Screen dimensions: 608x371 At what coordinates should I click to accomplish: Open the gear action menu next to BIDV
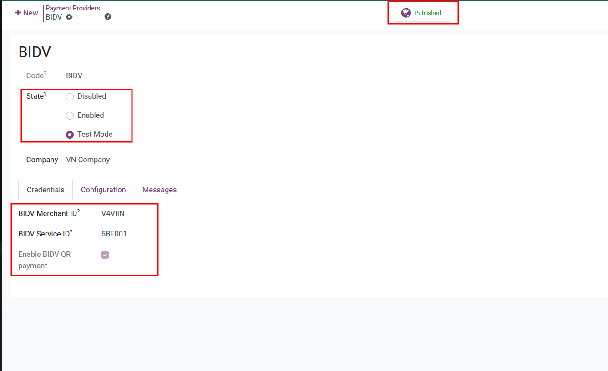(69, 17)
